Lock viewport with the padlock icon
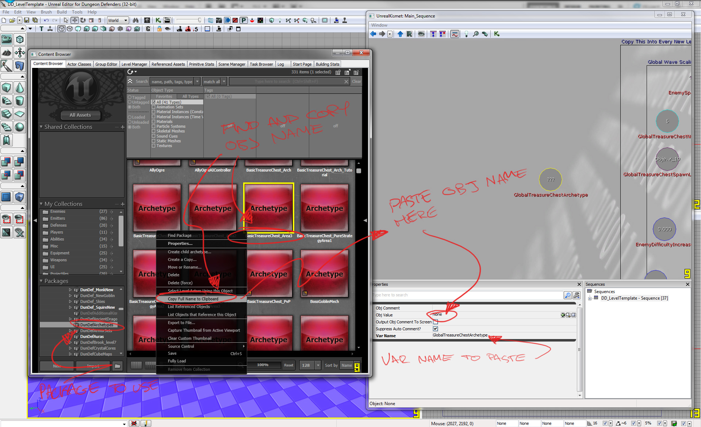701x427 pixels. 159,29
